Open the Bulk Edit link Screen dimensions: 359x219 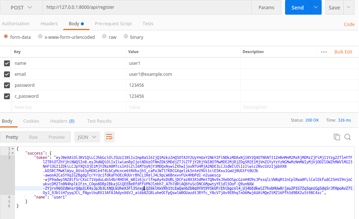click(343, 52)
